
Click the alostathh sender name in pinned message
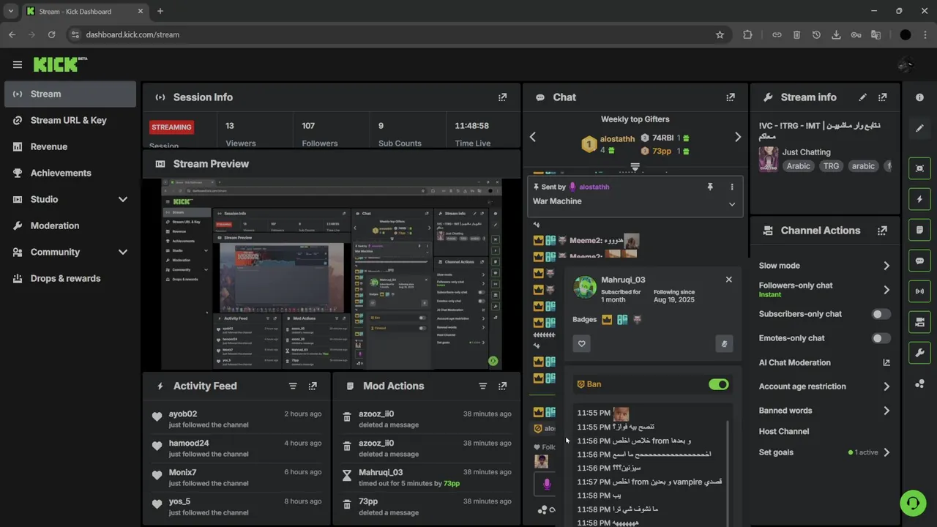point(594,187)
